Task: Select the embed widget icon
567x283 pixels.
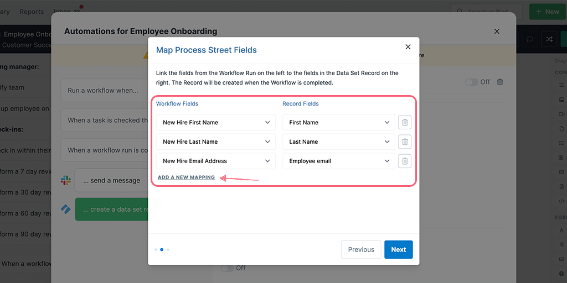Action: coord(561,158)
